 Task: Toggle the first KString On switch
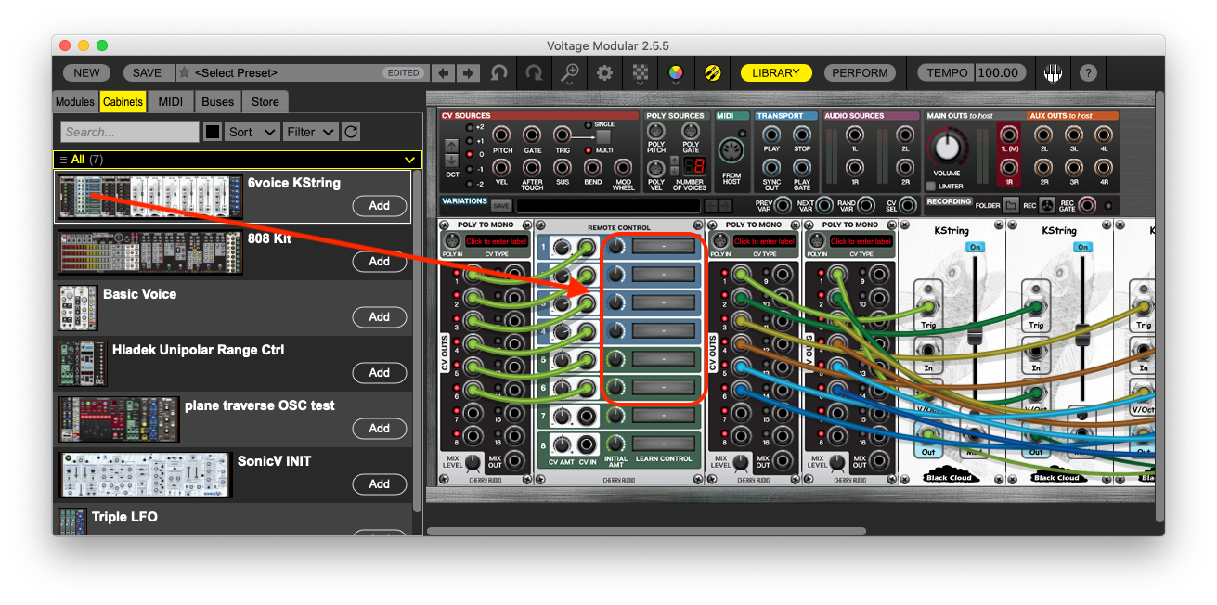coord(975,248)
